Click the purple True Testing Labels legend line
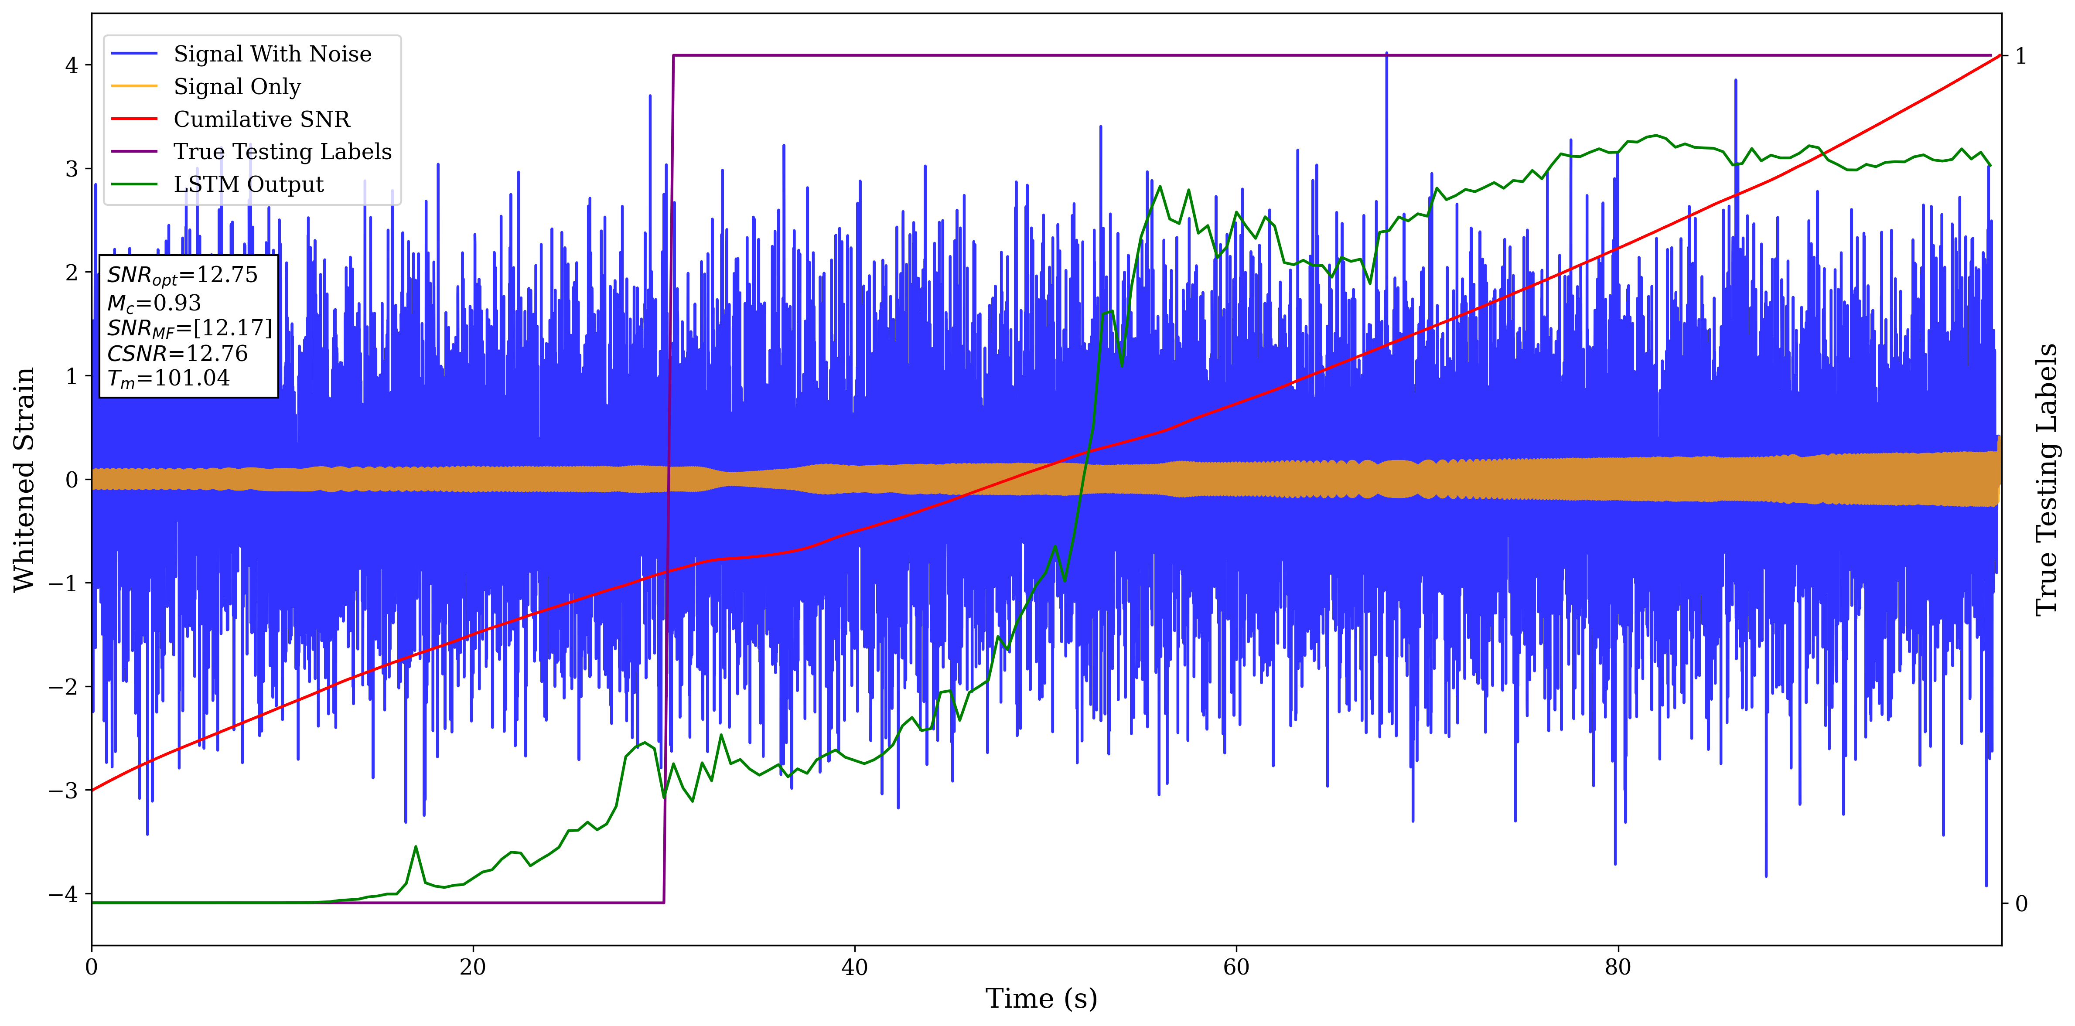This screenshot has width=2075, height=1026. [134, 151]
